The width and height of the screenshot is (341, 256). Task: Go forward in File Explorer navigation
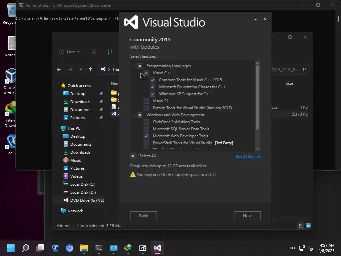tap(71, 69)
